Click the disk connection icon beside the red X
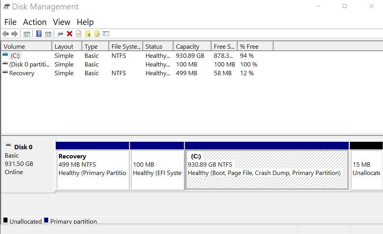 click(60, 34)
